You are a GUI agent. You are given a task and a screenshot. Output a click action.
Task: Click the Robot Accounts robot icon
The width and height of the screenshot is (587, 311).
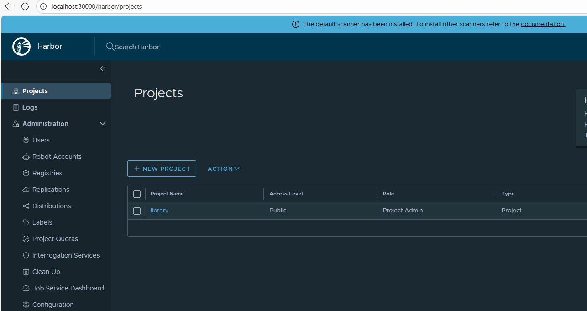pos(26,157)
